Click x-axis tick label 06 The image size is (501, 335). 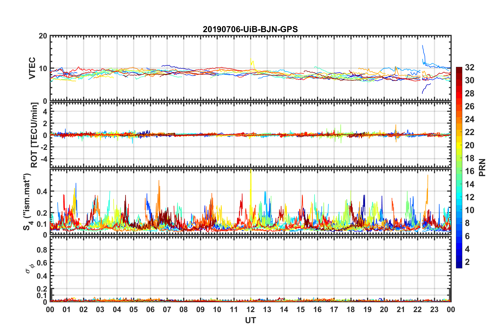(x=150, y=309)
